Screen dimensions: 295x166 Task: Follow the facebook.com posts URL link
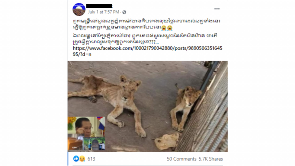tap(147, 51)
